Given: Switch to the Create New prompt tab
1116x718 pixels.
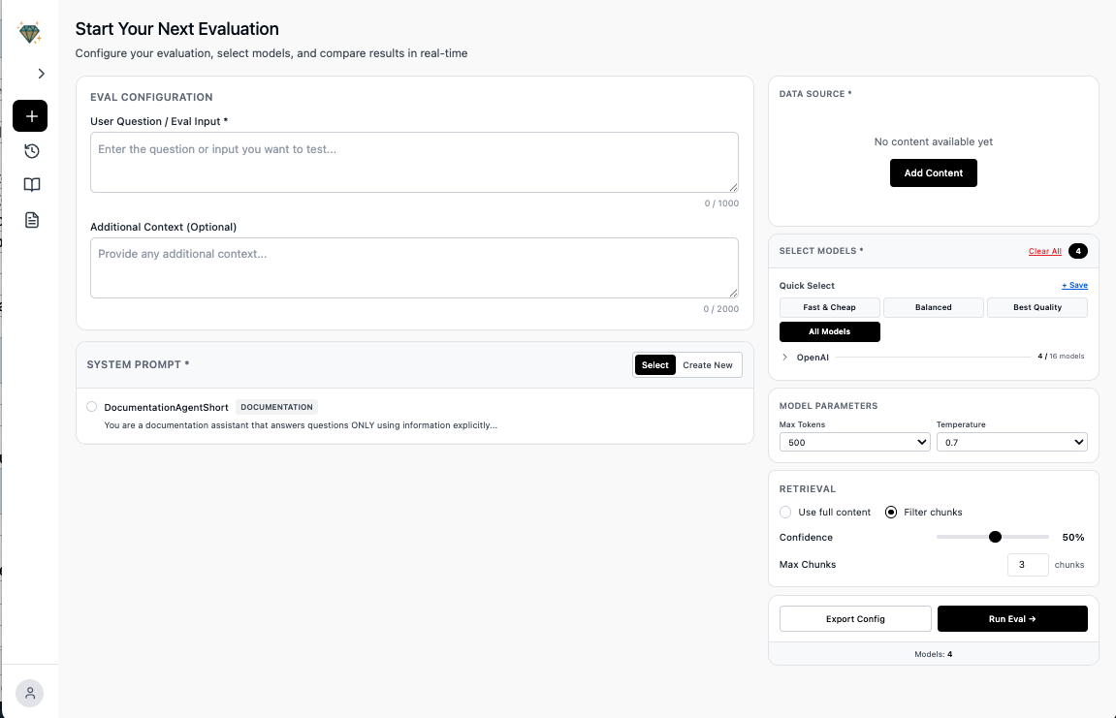Looking at the screenshot, I should coord(707,364).
